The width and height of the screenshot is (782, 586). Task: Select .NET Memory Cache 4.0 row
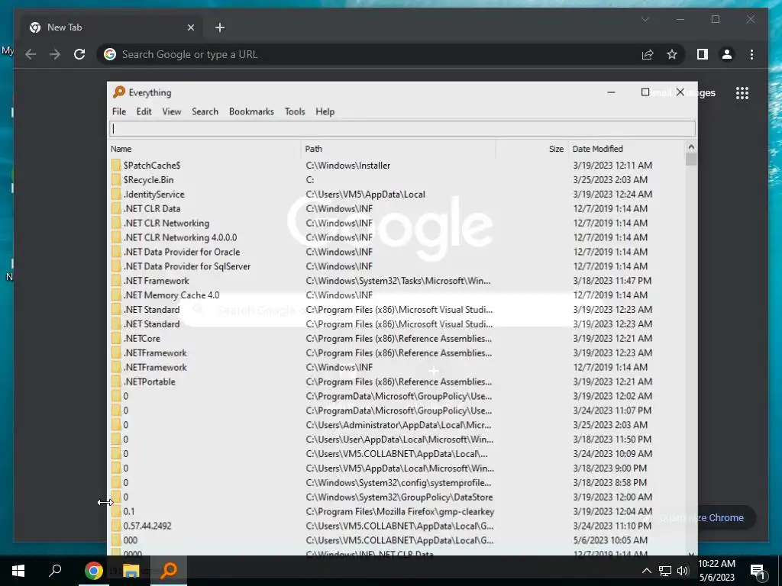396,295
